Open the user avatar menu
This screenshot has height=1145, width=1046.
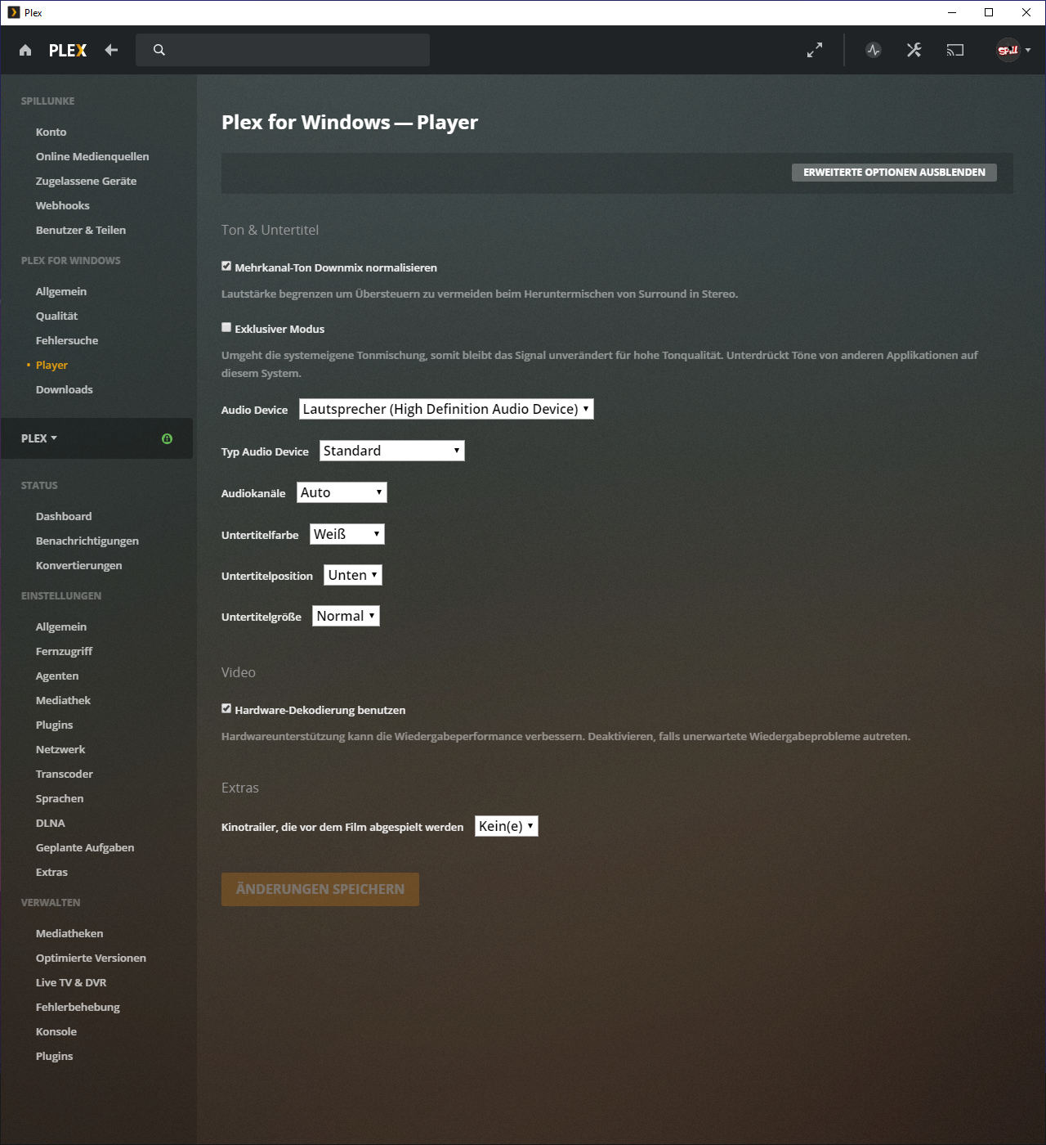coord(1008,50)
